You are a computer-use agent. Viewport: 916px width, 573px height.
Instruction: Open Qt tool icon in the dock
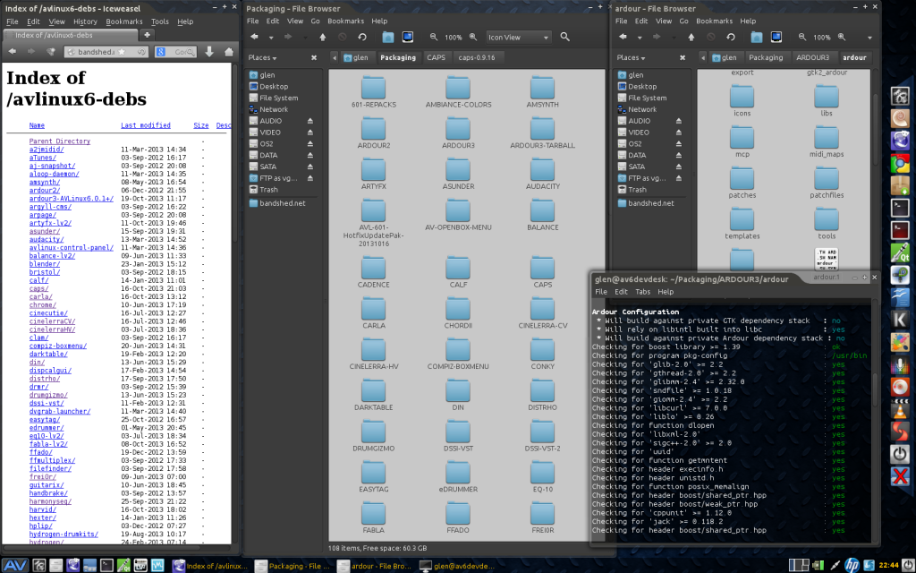pos(900,252)
